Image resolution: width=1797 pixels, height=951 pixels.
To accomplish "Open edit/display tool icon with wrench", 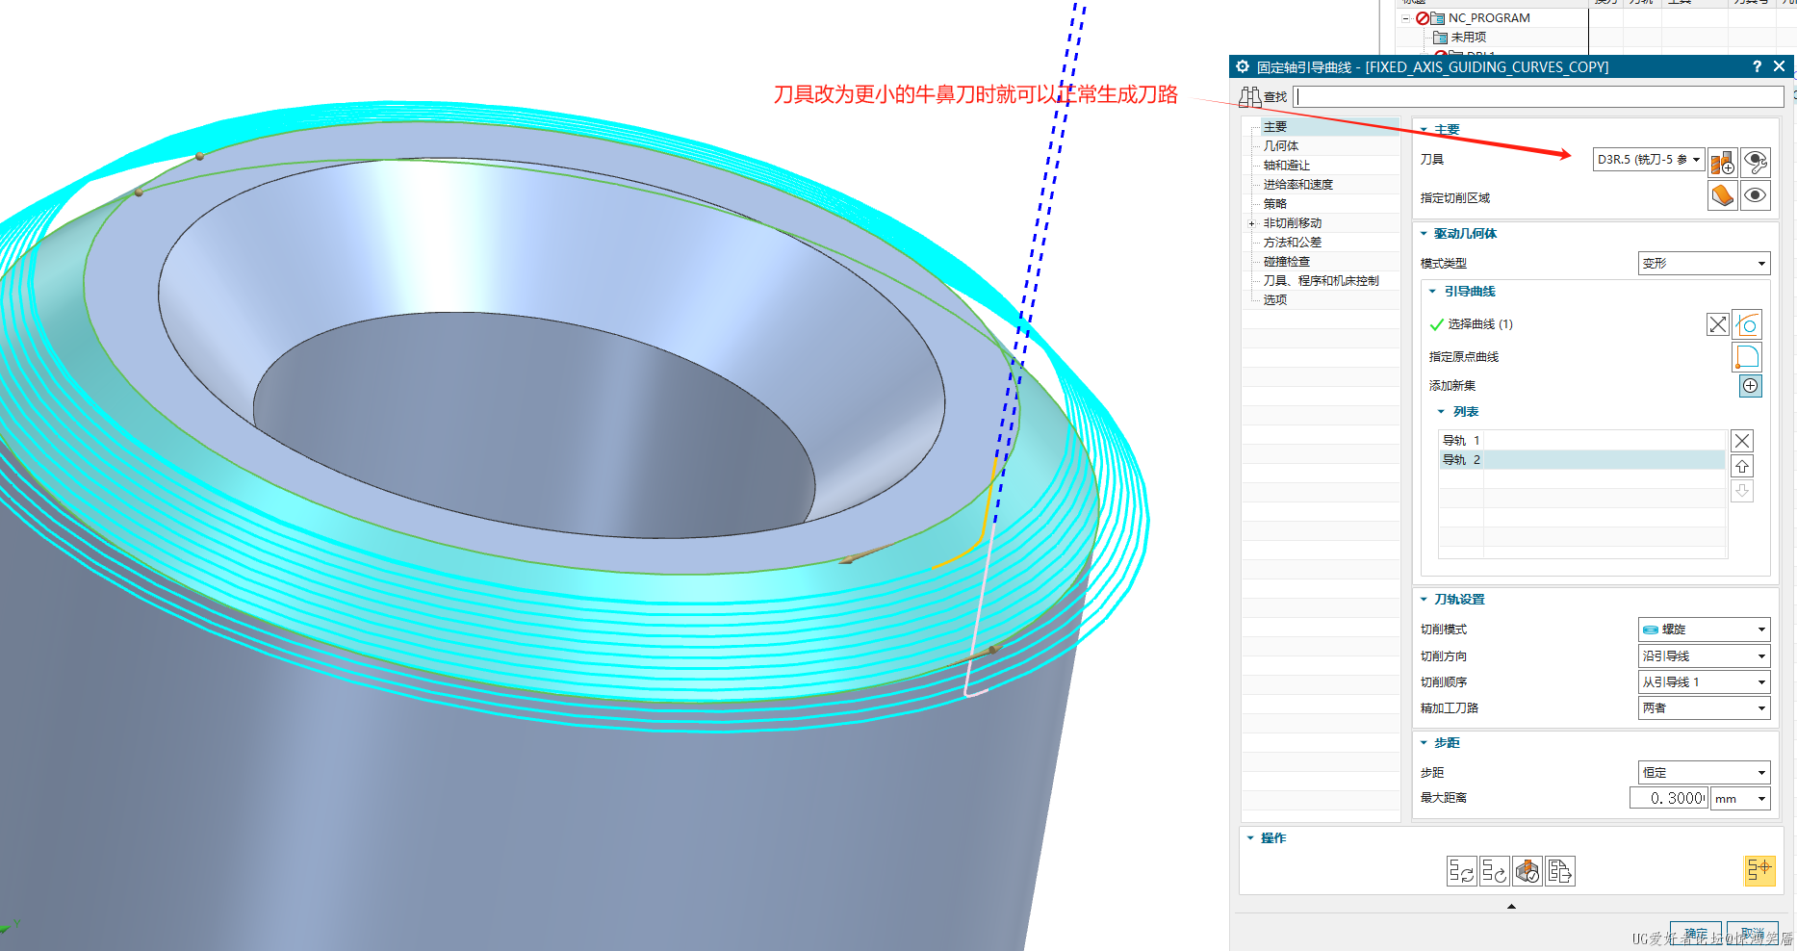I will click(1756, 162).
